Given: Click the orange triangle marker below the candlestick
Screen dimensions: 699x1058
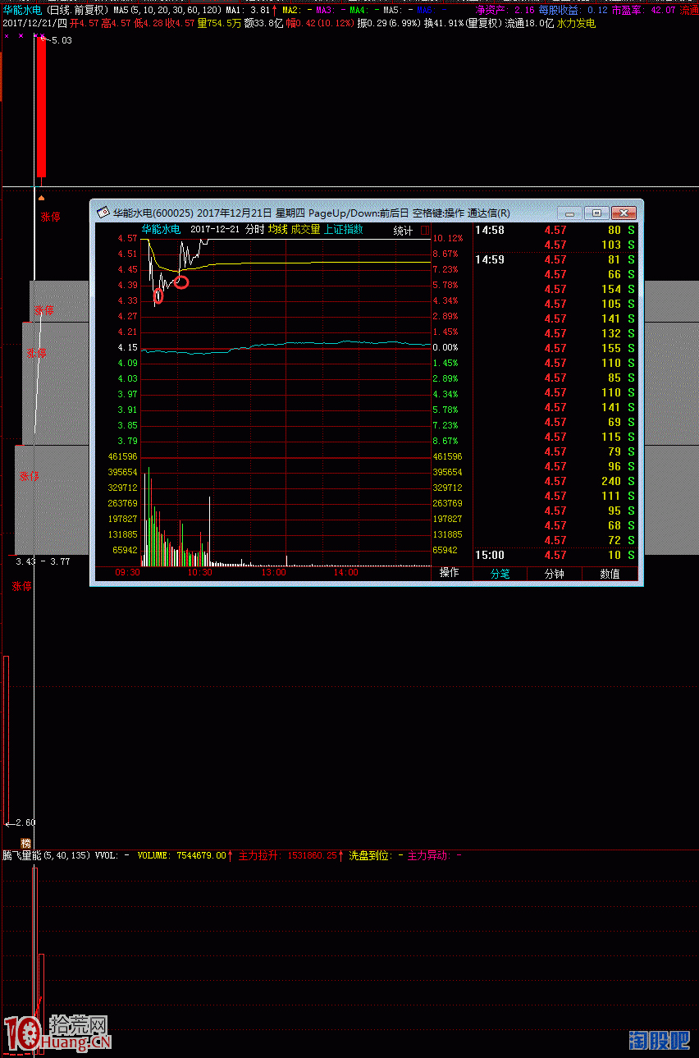Looking at the screenshot, I should coord(41,198).
